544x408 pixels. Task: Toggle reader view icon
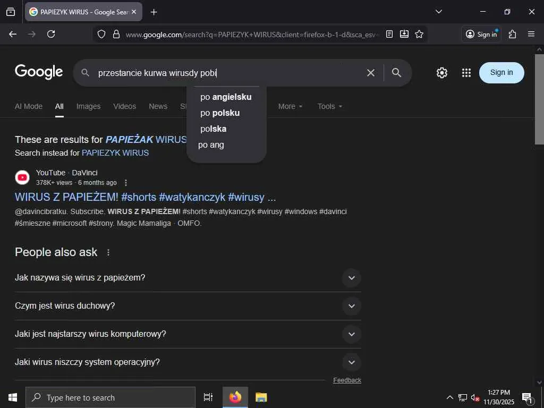[x=389, y=34]
